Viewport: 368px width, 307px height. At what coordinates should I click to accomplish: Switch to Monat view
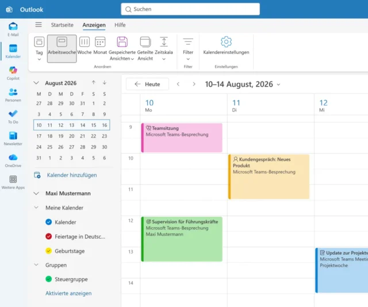pos(100,46)
